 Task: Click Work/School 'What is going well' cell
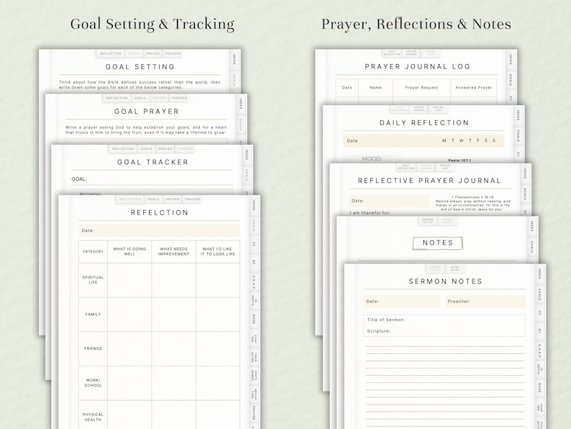129,383
